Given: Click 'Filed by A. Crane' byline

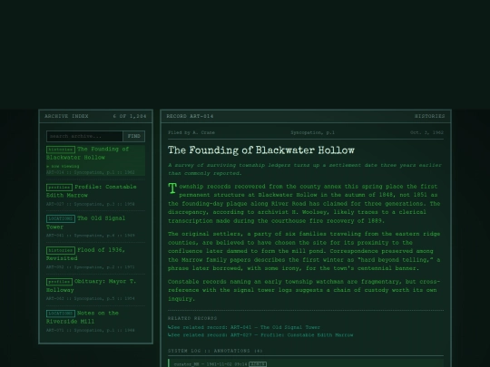Looking at the screenshot, I should tap(191, 132).
